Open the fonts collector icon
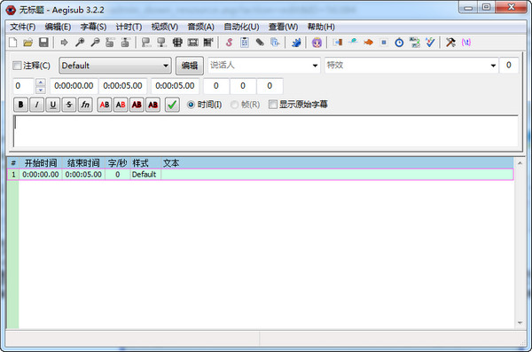 [275, 43]
